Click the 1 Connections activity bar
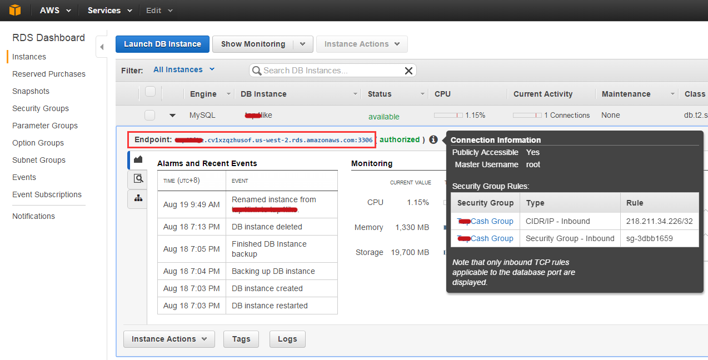Viewport: 708px width, 360px height. pos(527,116)
